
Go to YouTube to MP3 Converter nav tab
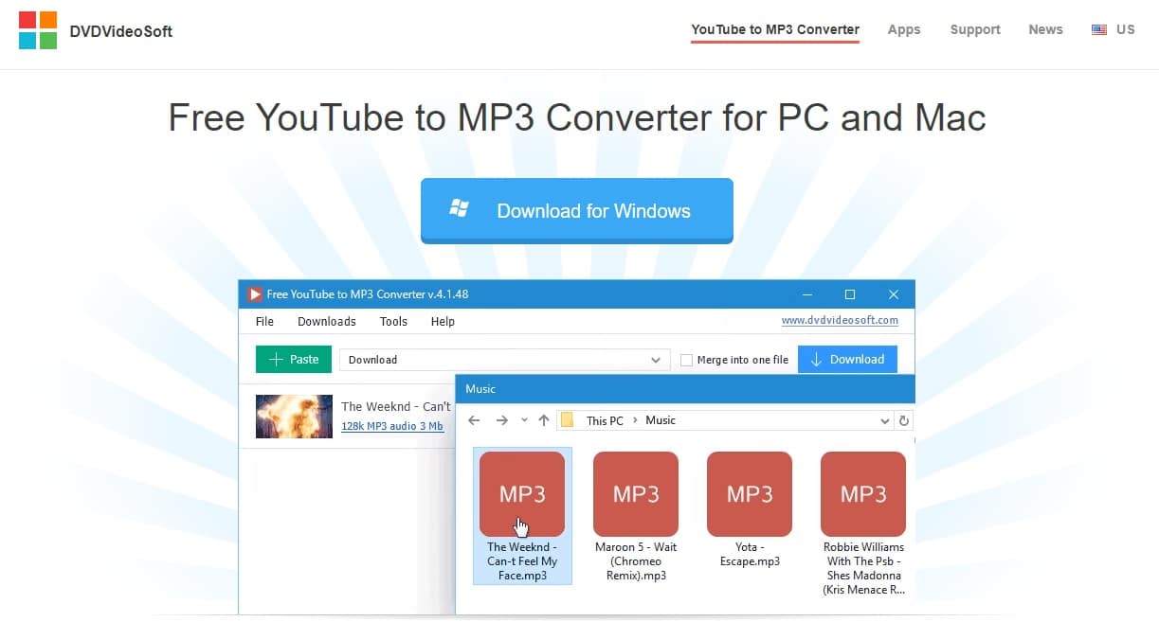[x=775, y=29]
